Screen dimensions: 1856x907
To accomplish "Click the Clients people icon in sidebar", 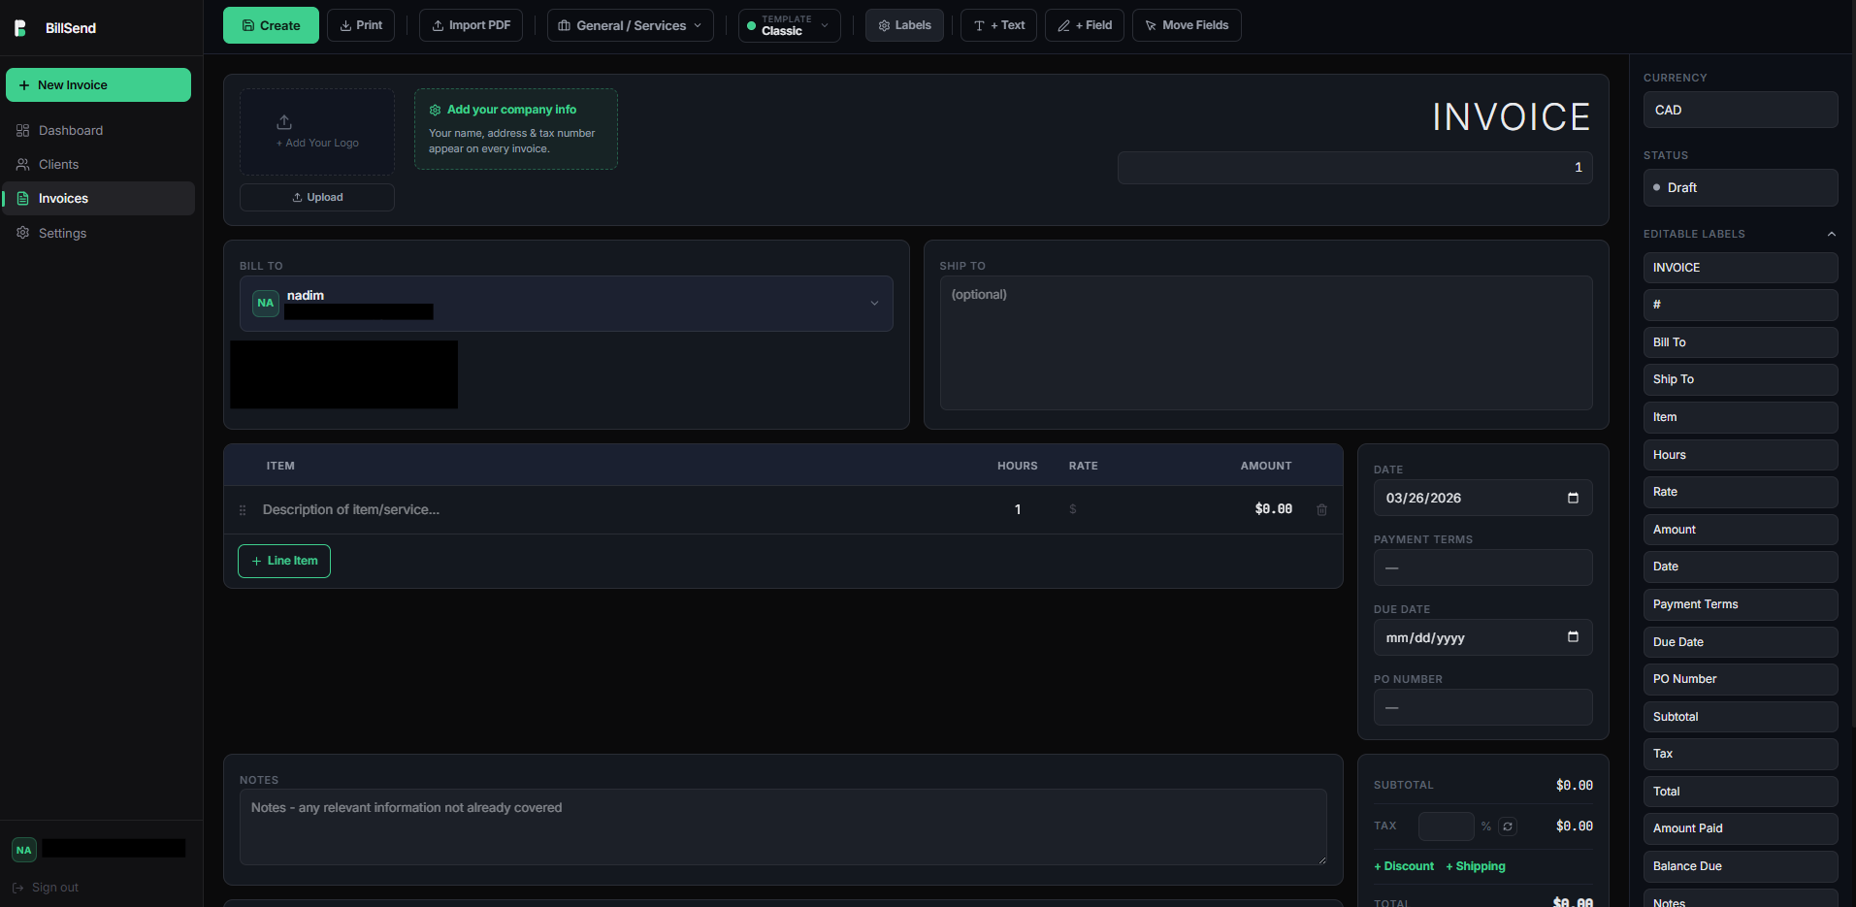I will [22, 164].
